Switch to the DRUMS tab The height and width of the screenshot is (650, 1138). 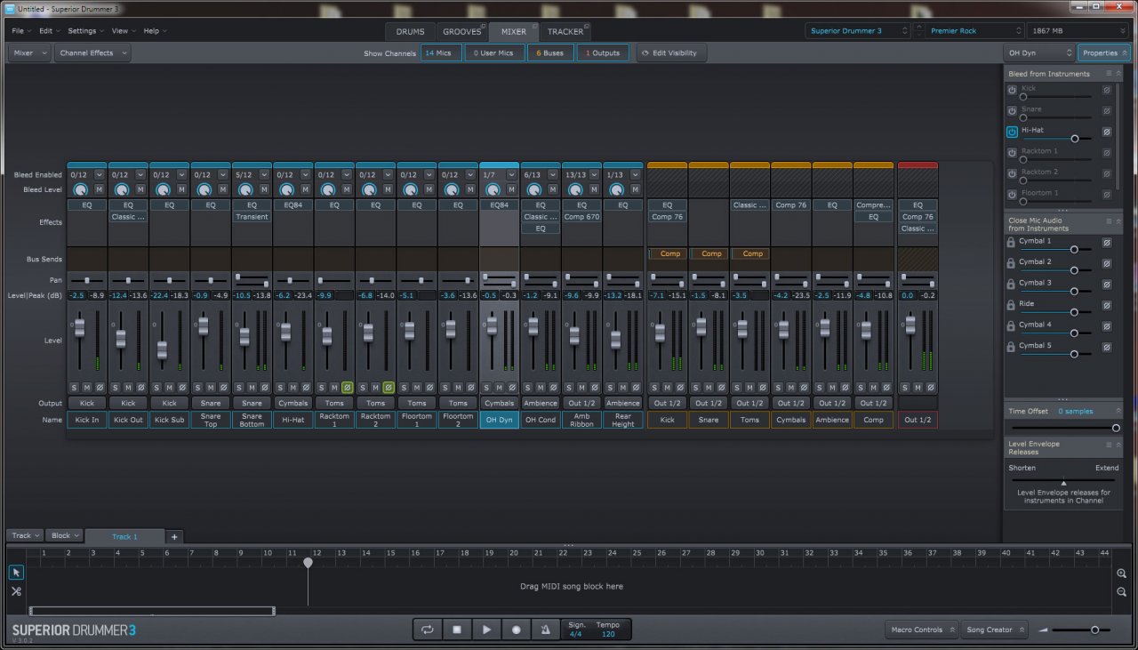point(411,31)
